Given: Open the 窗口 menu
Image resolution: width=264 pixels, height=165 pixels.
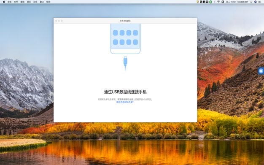Looking at the screenshot, I should 42,2.
